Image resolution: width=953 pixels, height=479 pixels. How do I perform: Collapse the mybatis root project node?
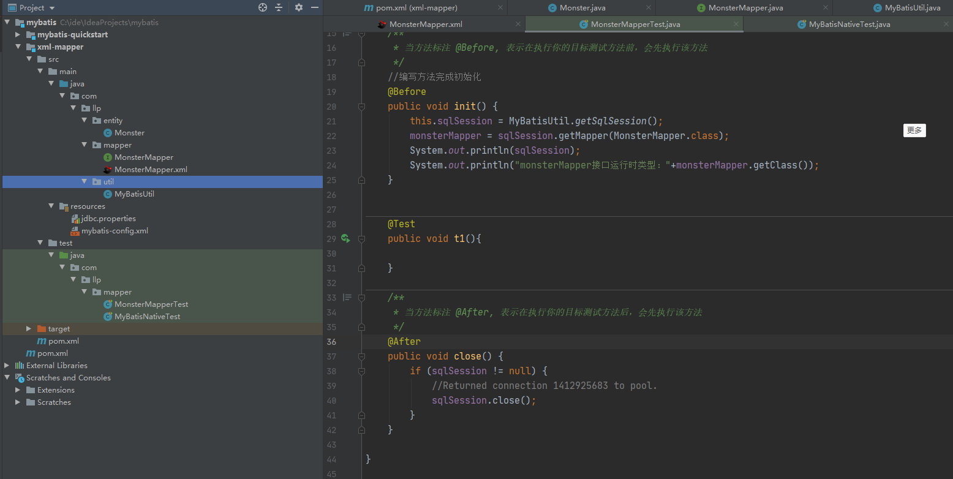pos(7,22)
